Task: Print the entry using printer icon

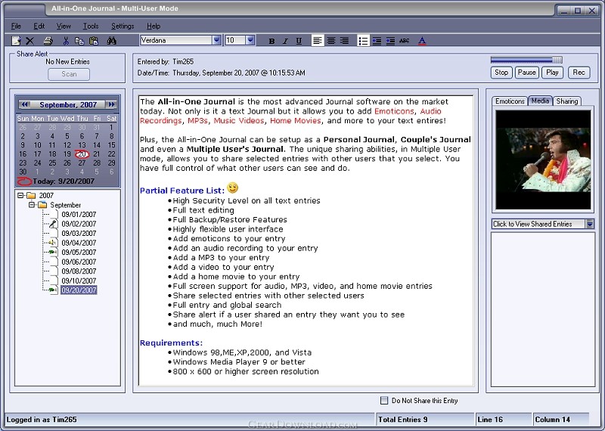Action: click(48, 41)
